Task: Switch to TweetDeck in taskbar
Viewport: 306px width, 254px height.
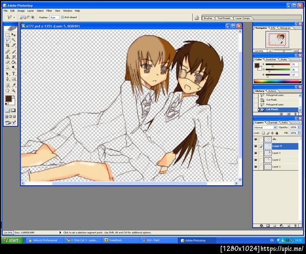Action: pyautogui.click(x=121, y=240)
